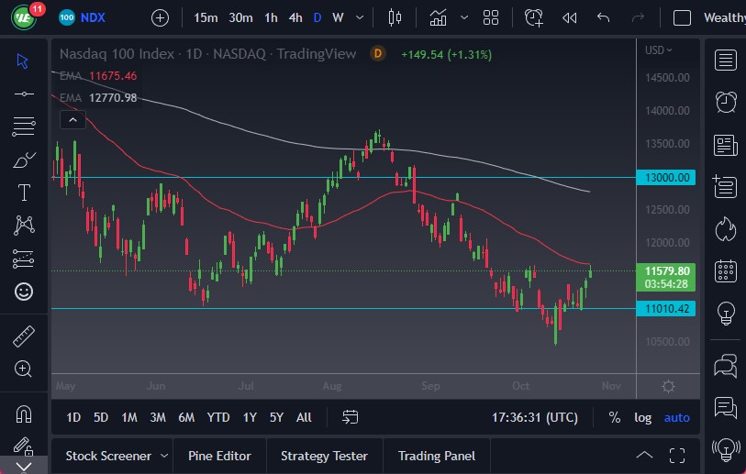Open the economic calendar icon
Screen dimensions: 746x474
click(x=726, y=271)
